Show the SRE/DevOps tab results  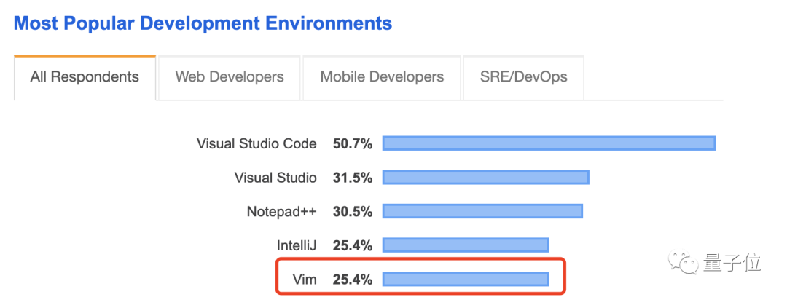point(523,76)
